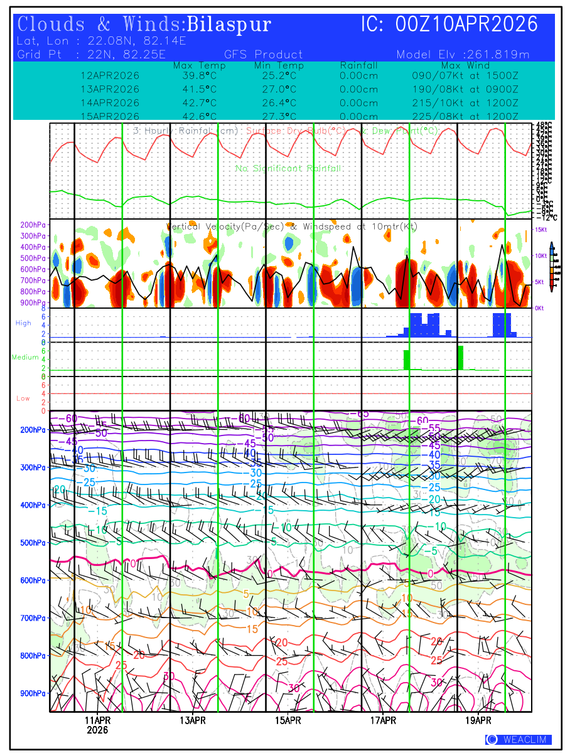Click the Max Temp column header

(x=199, y=65)
